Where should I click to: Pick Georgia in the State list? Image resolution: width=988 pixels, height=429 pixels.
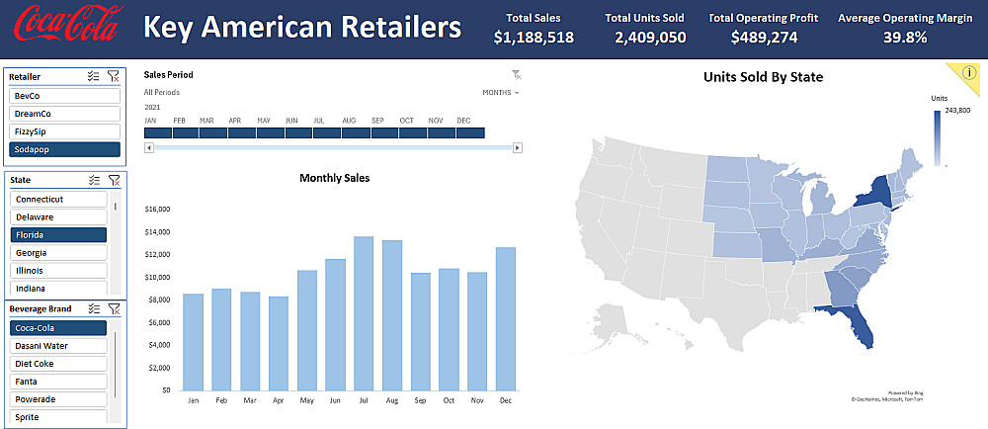tap(58, 253)
